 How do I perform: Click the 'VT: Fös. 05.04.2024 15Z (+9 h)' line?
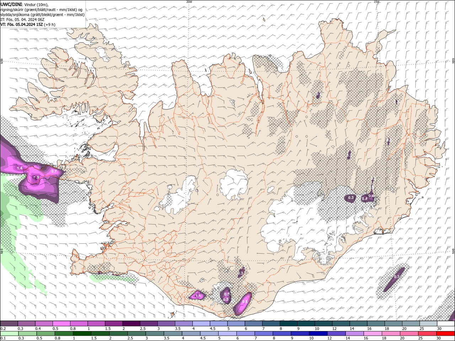[28, 25]
